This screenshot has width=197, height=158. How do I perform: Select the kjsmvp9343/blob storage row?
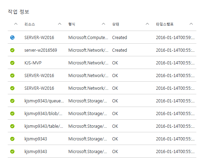pos(102,113)
